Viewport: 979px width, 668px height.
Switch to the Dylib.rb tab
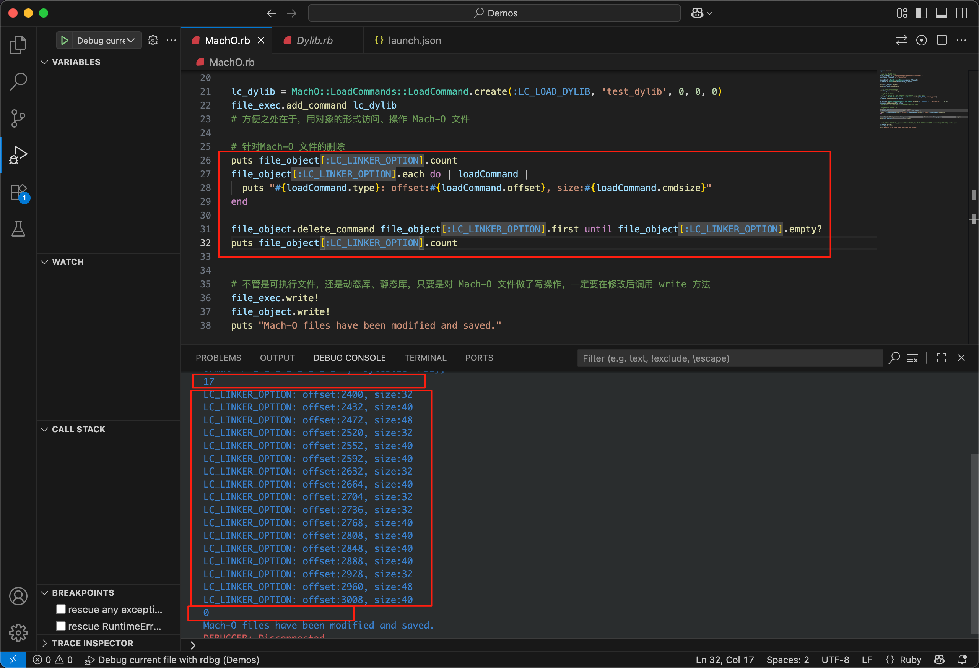314,41
